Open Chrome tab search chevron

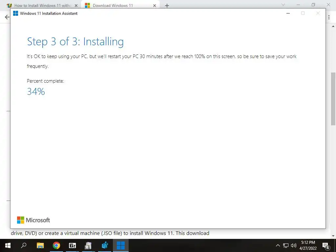[283, 5]
